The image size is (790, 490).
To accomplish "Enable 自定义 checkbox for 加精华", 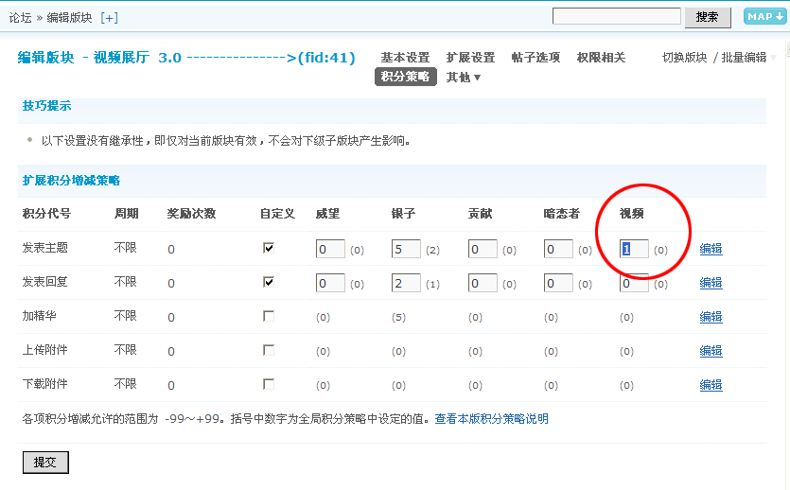I will pos(269,316).
